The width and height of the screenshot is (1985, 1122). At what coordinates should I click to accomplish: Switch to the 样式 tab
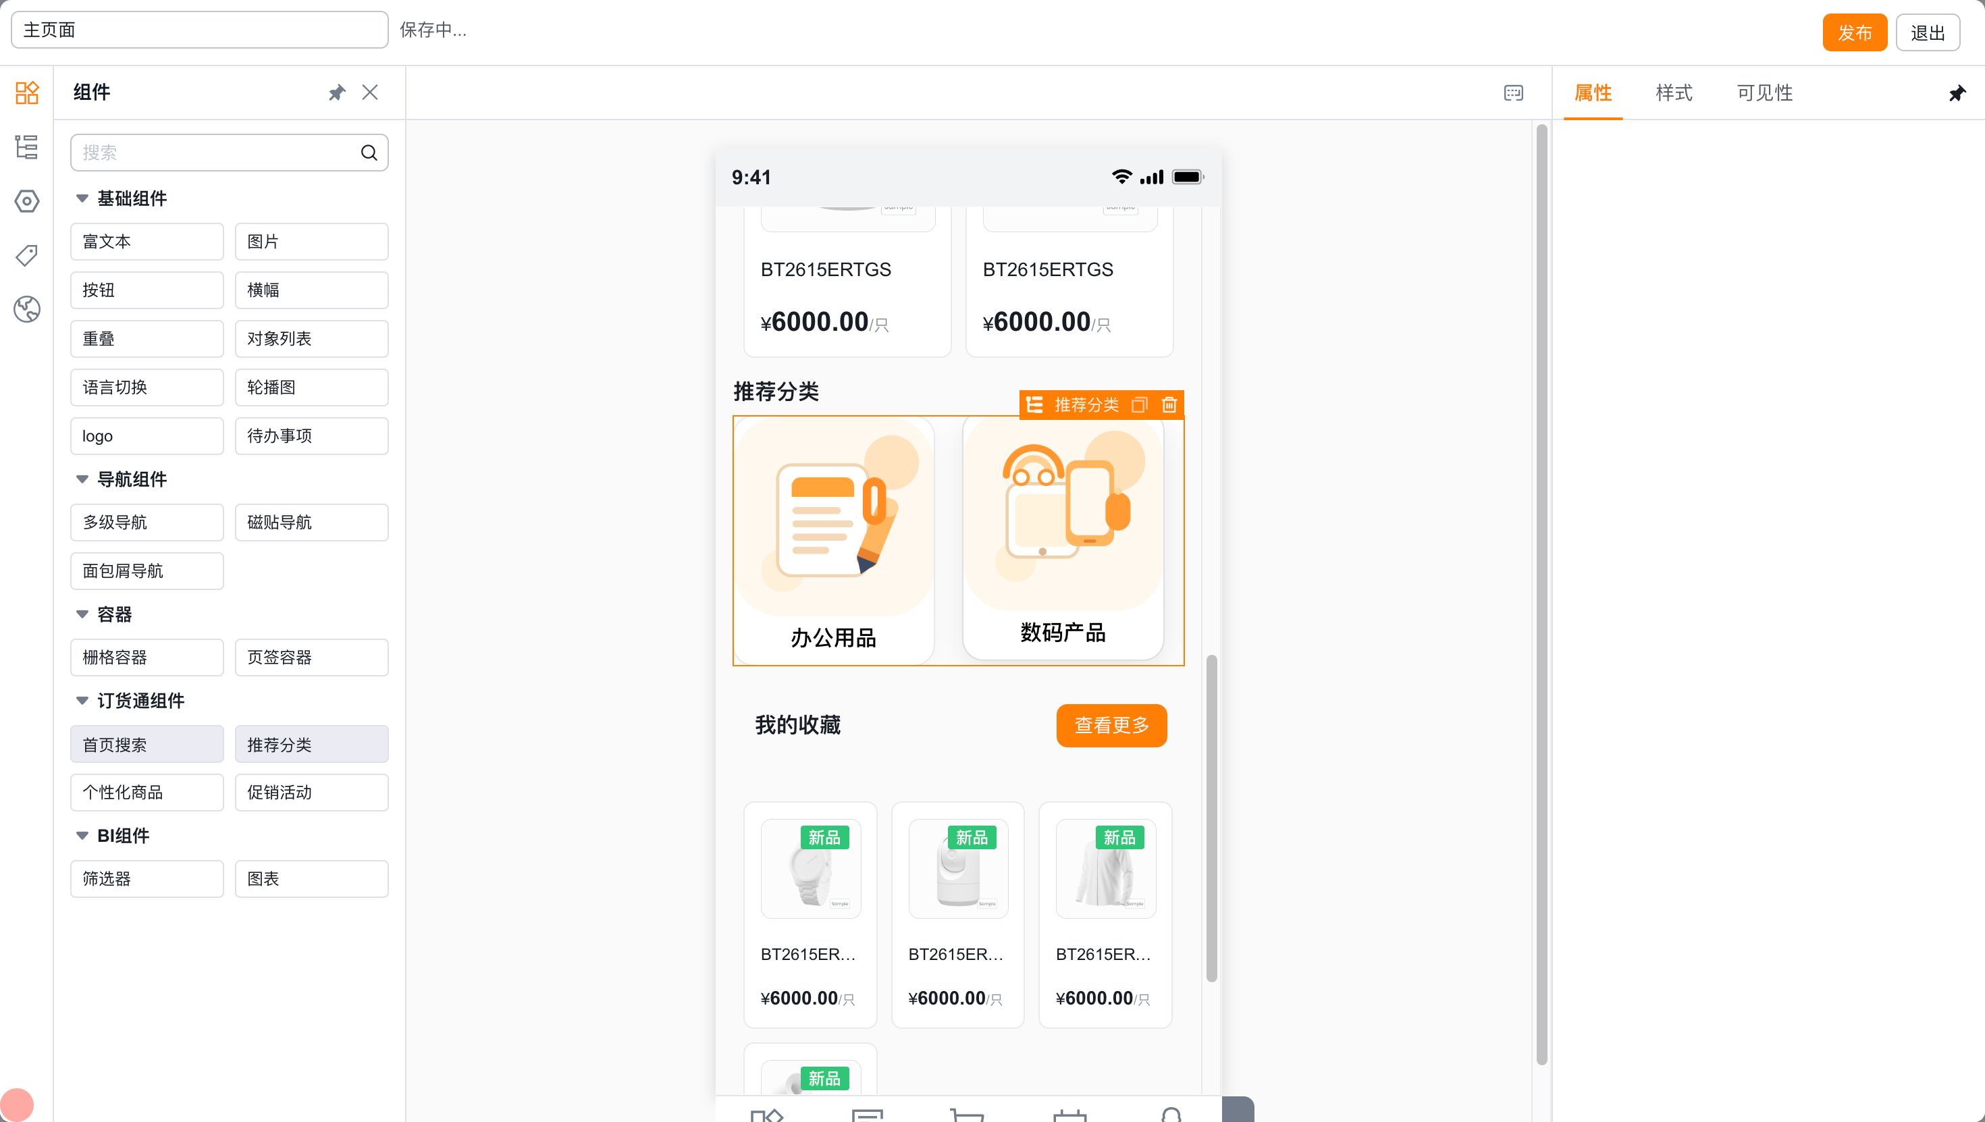click(x=1674, y=93)
